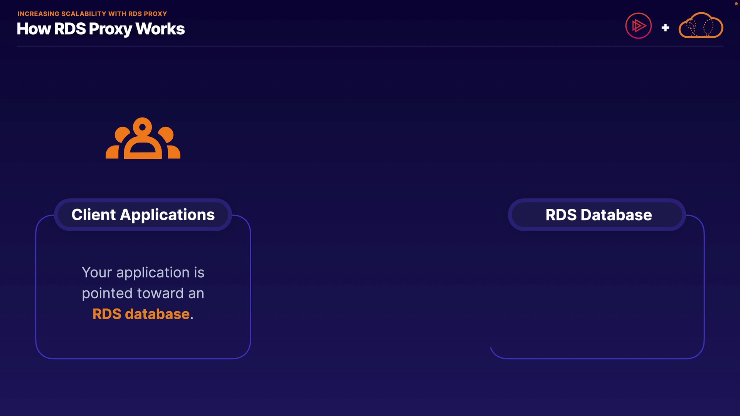Click the bottom border of Client Applications box

pyautogui.click(x=143, y=359)
